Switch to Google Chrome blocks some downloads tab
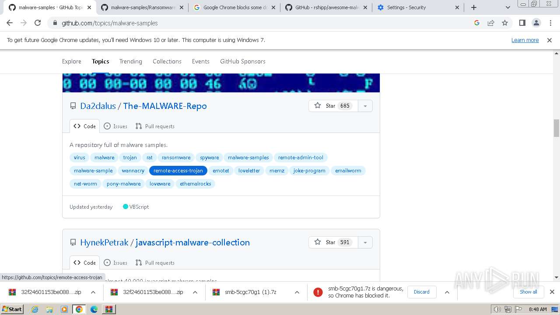Image resolution: width=560 pixels, height=315 pixels. coord(234,7)
